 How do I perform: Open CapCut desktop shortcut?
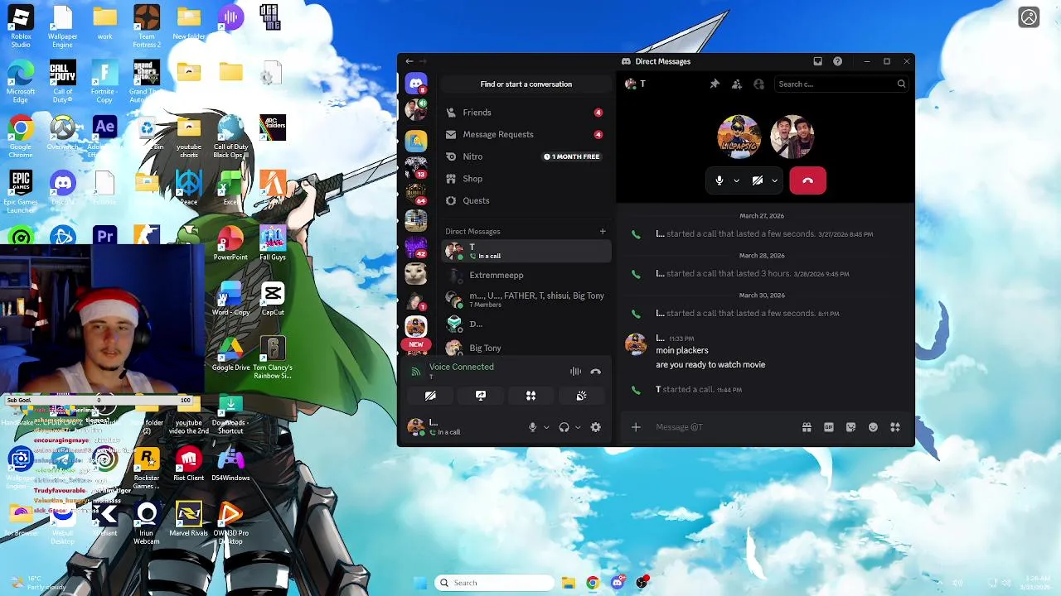[273, 300]
